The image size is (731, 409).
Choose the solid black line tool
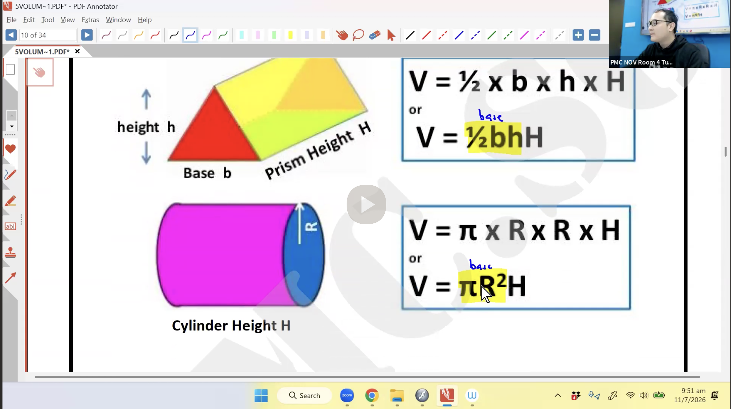tap(410, 35)
